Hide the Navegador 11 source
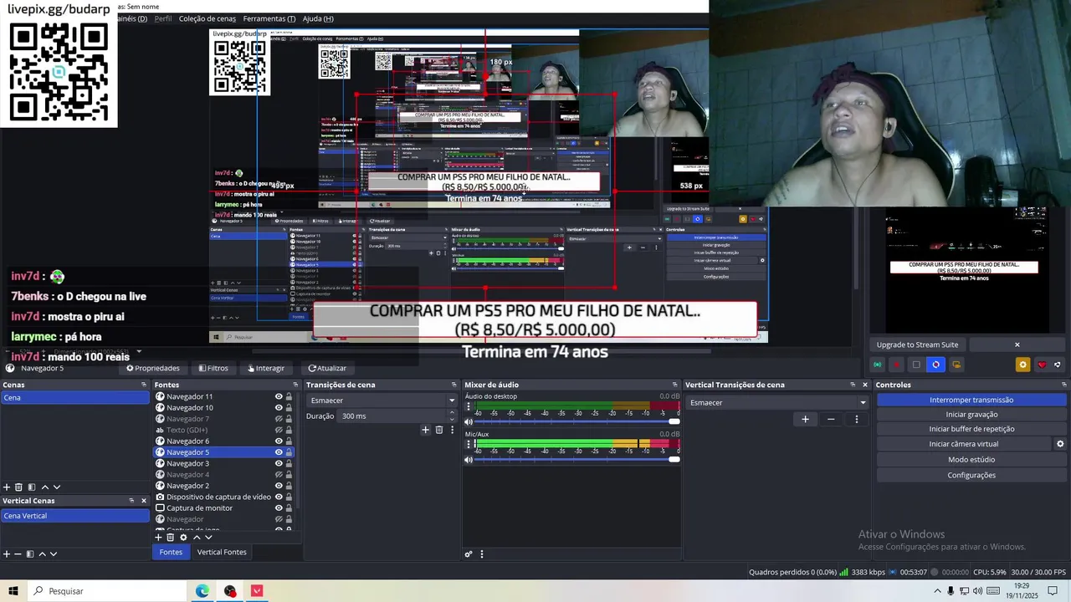1071x602 pixels. [279, 396]
